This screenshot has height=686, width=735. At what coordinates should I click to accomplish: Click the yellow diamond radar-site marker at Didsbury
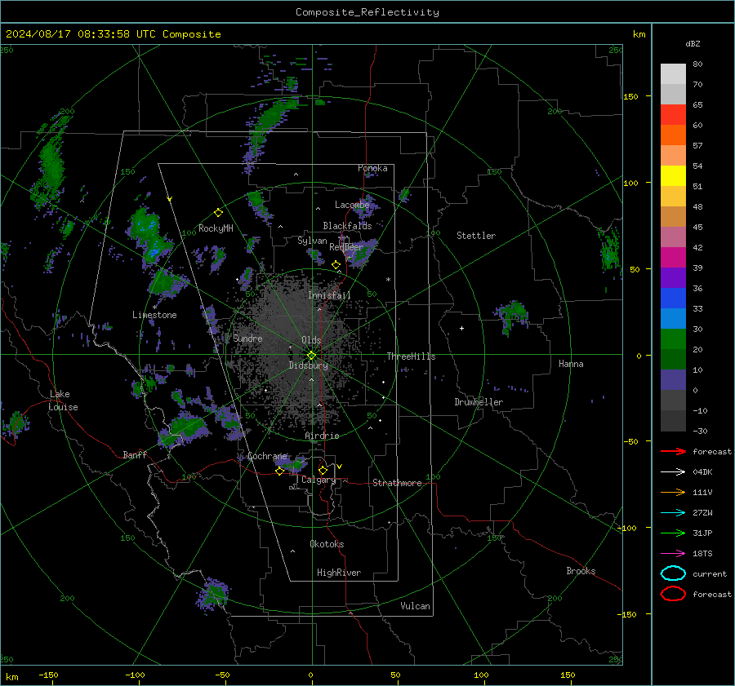tap(311, 356)
